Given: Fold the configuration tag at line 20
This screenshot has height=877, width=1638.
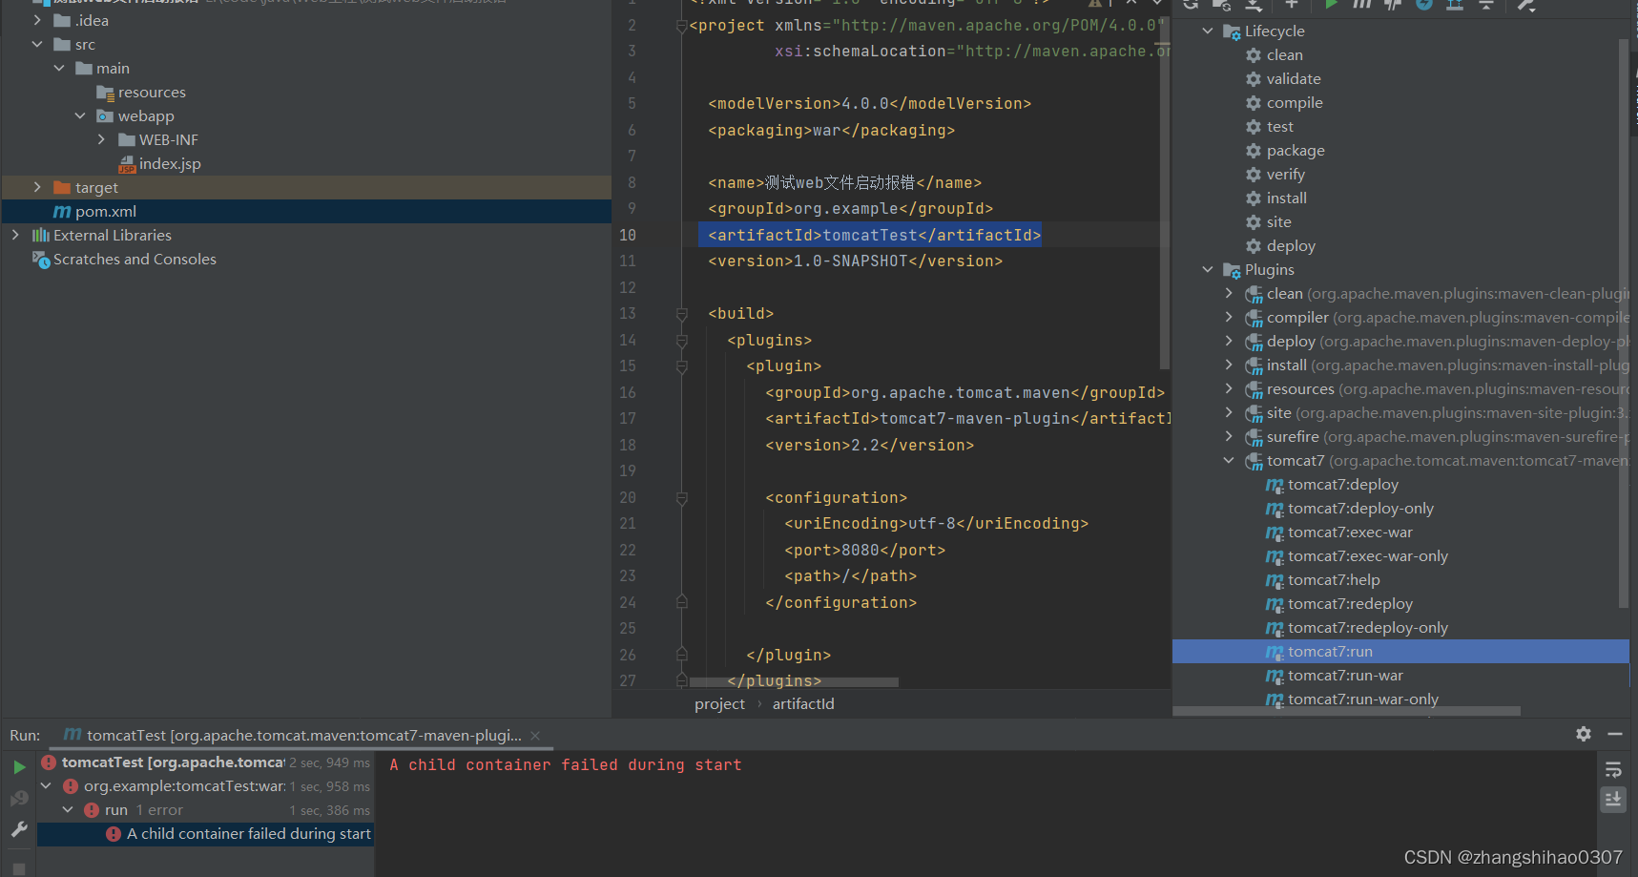Looking at the screenshot, I should [682, 498].
